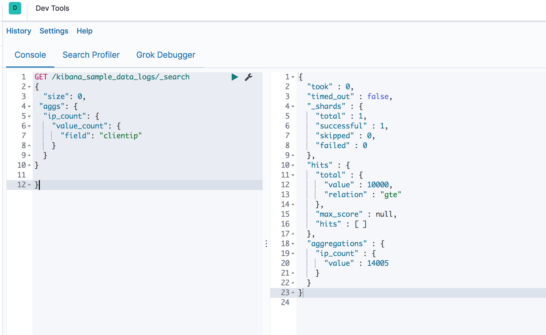
Task: Open the History link
Action: pyautogui.click(x=19, y=31)
